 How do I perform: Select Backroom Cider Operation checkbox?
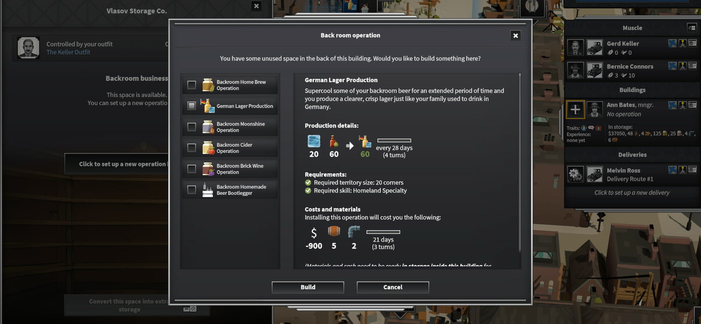[191, 148]
